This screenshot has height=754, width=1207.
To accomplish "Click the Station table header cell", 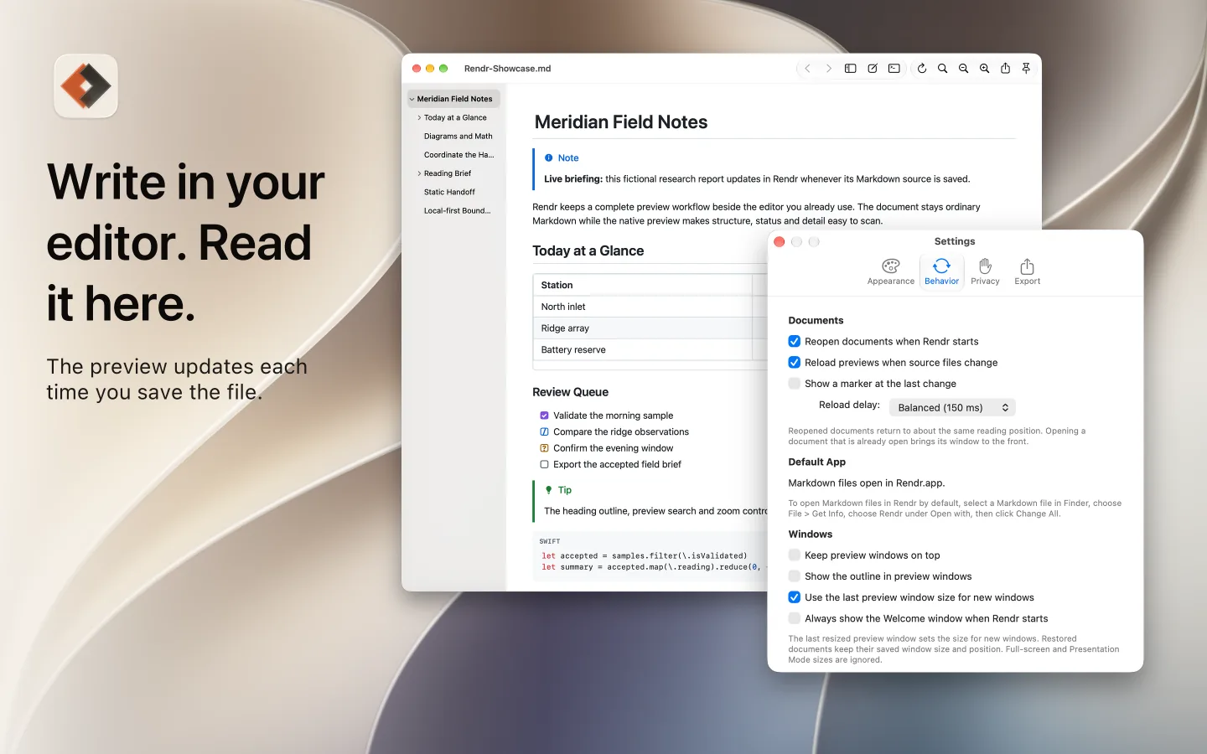I will pyautogui.click(x=642, y=285).
